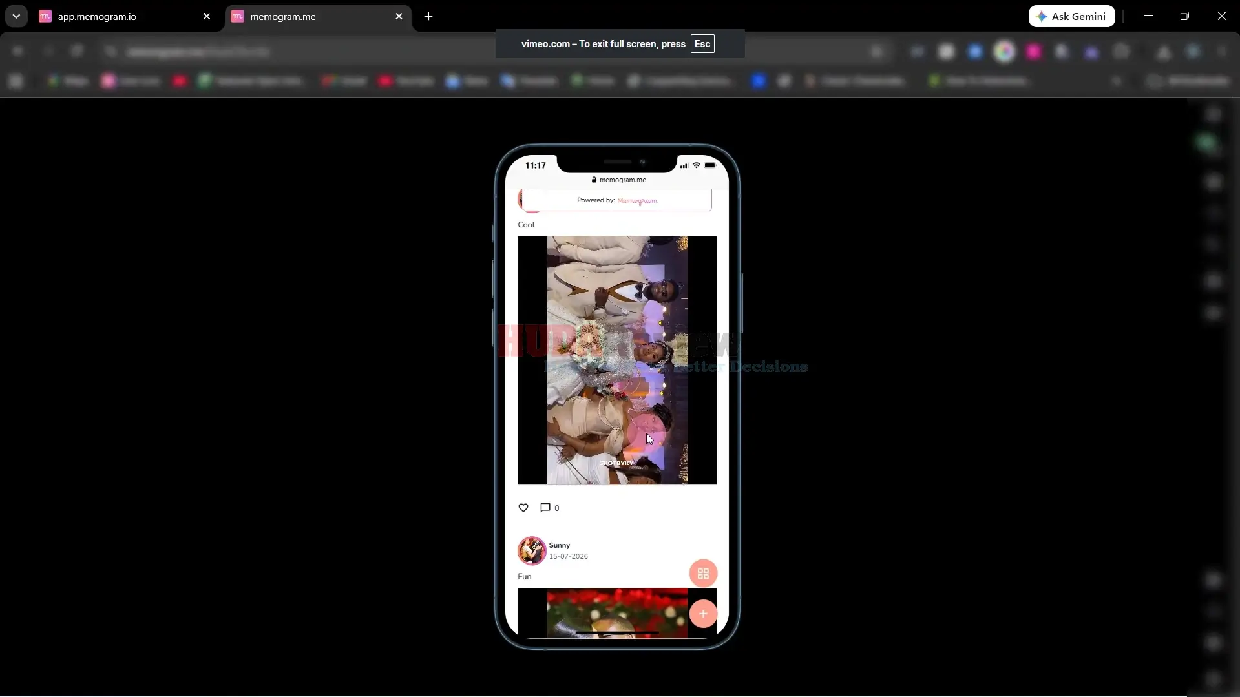Open the Fun post image thumbnail

tap(617, 612)
